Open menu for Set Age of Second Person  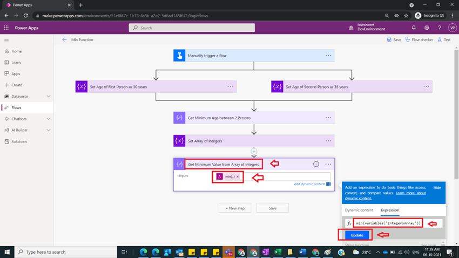(426, 86)
